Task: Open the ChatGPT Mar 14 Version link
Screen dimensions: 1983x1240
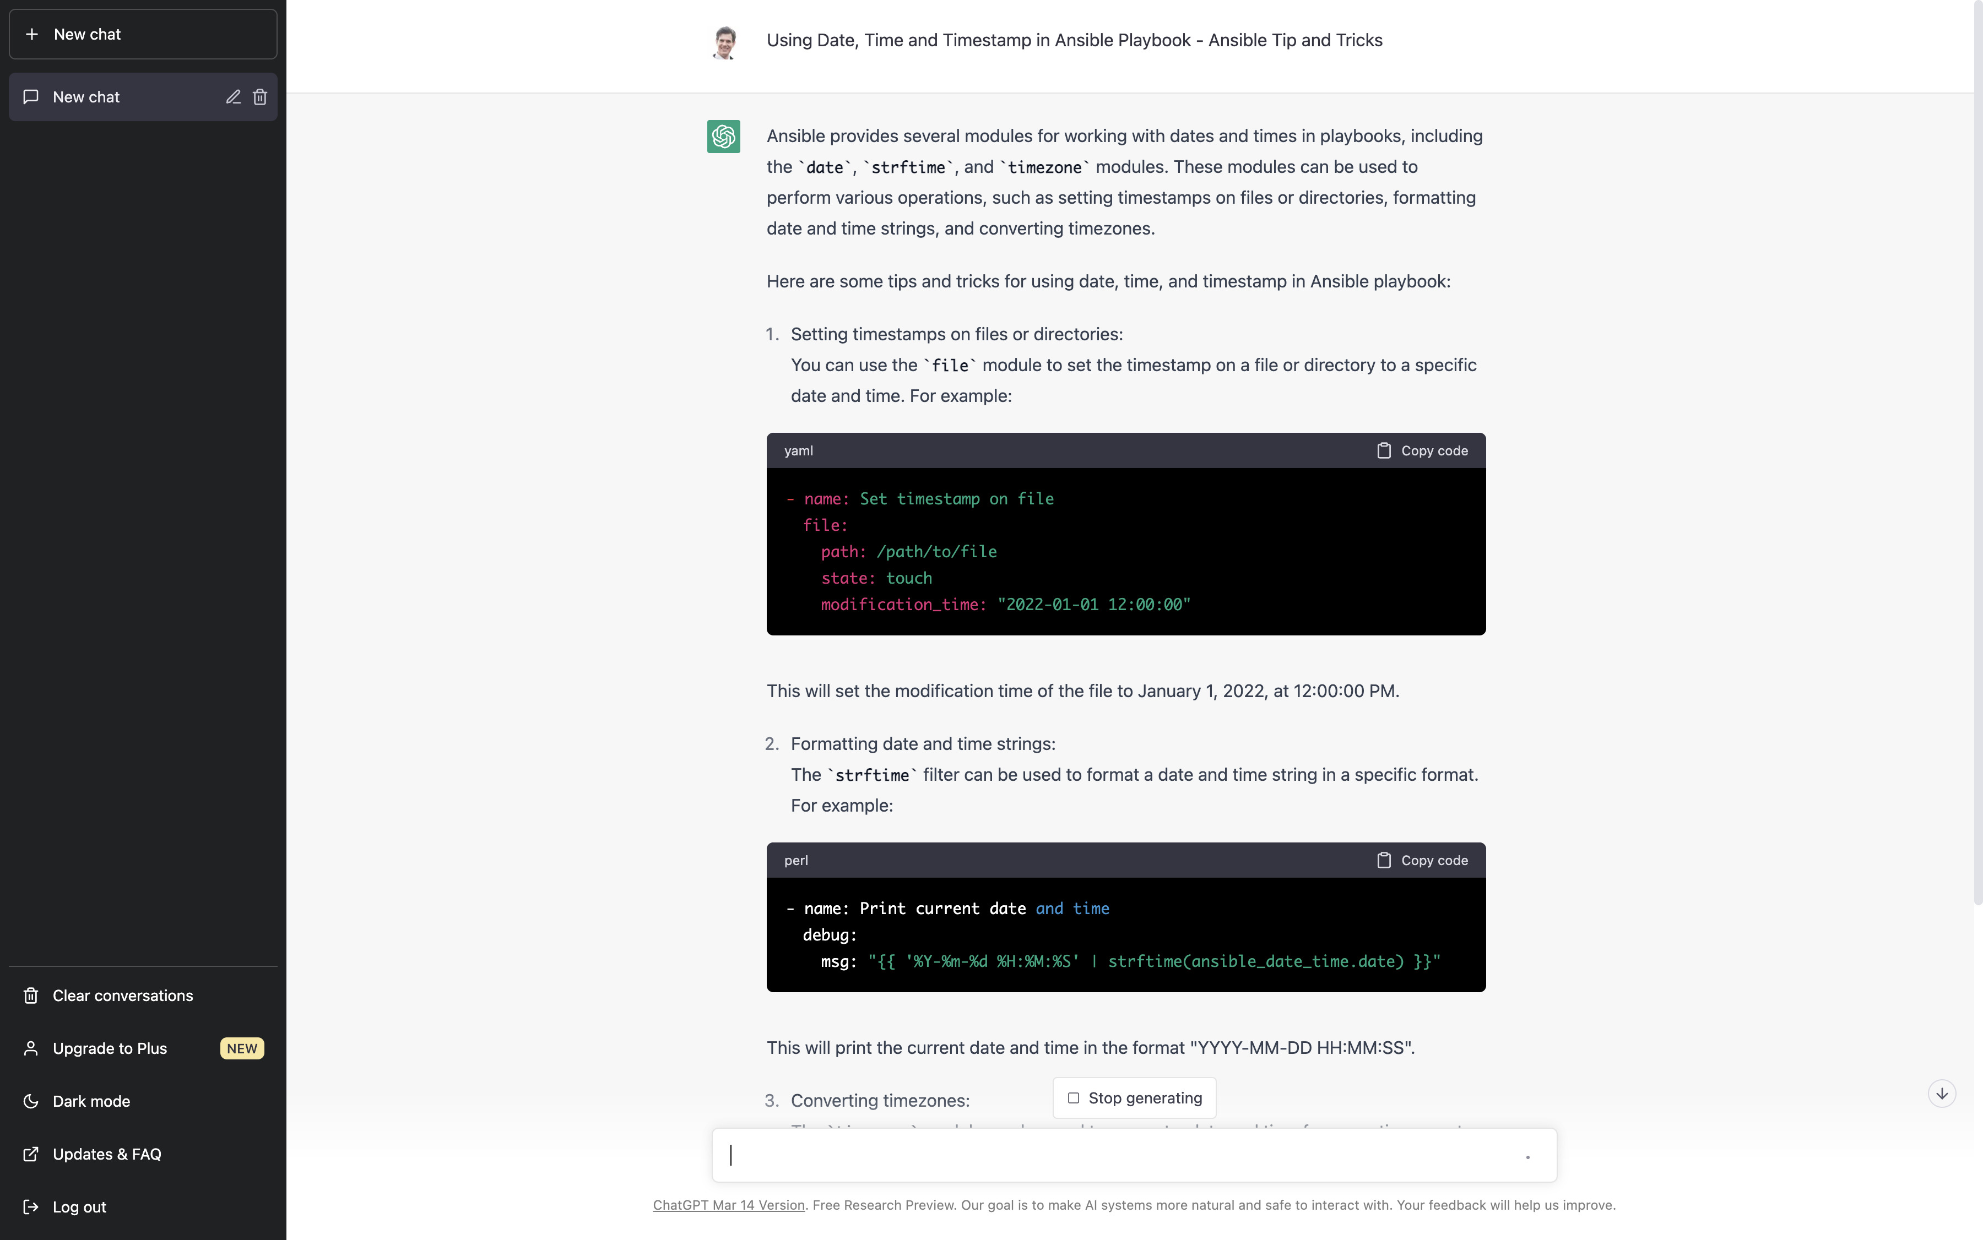Action: click(x=728, y=1205)
